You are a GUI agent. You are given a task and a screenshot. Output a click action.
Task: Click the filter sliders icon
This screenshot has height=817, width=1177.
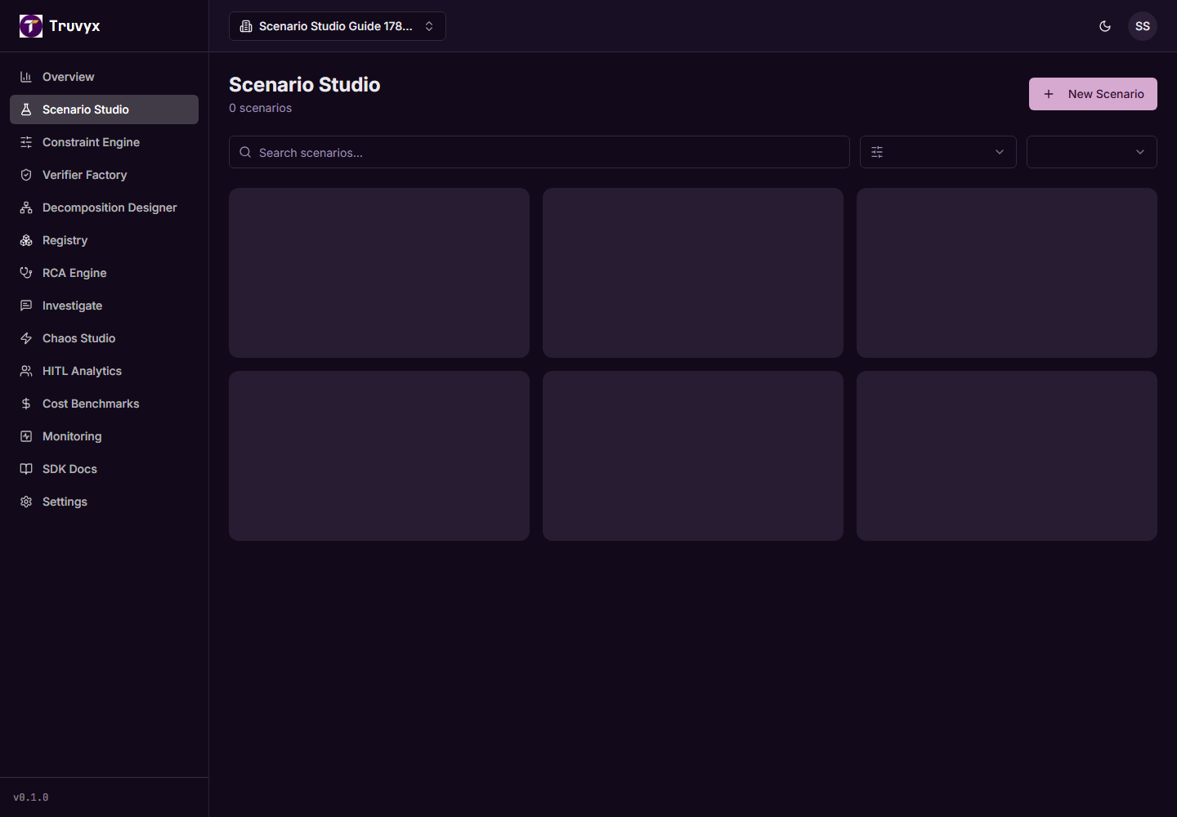click(877, 152)
